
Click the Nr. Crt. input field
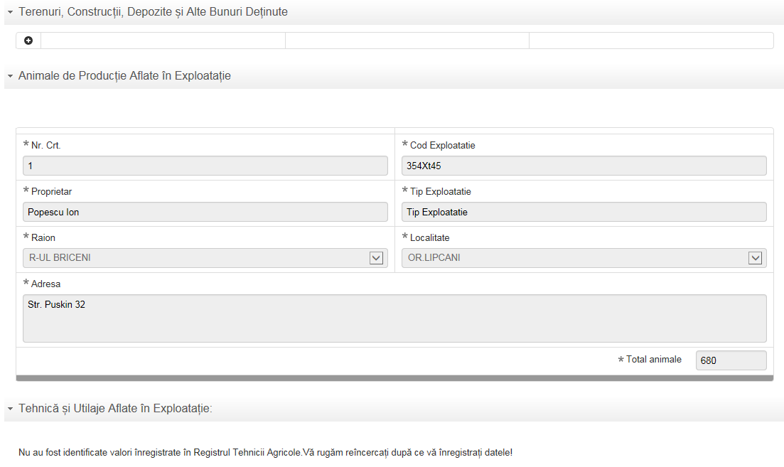(205, 166)
